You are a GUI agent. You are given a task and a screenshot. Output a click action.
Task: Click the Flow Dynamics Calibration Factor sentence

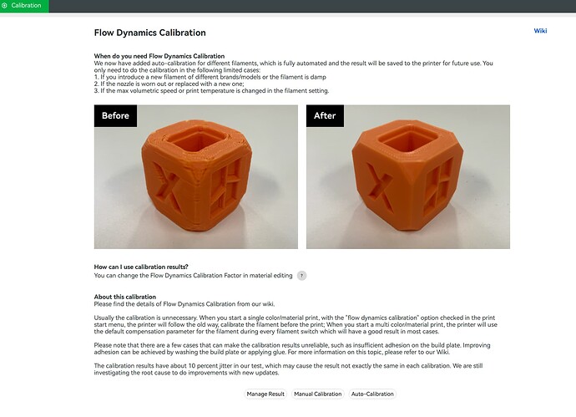click(x=193, y=276)
